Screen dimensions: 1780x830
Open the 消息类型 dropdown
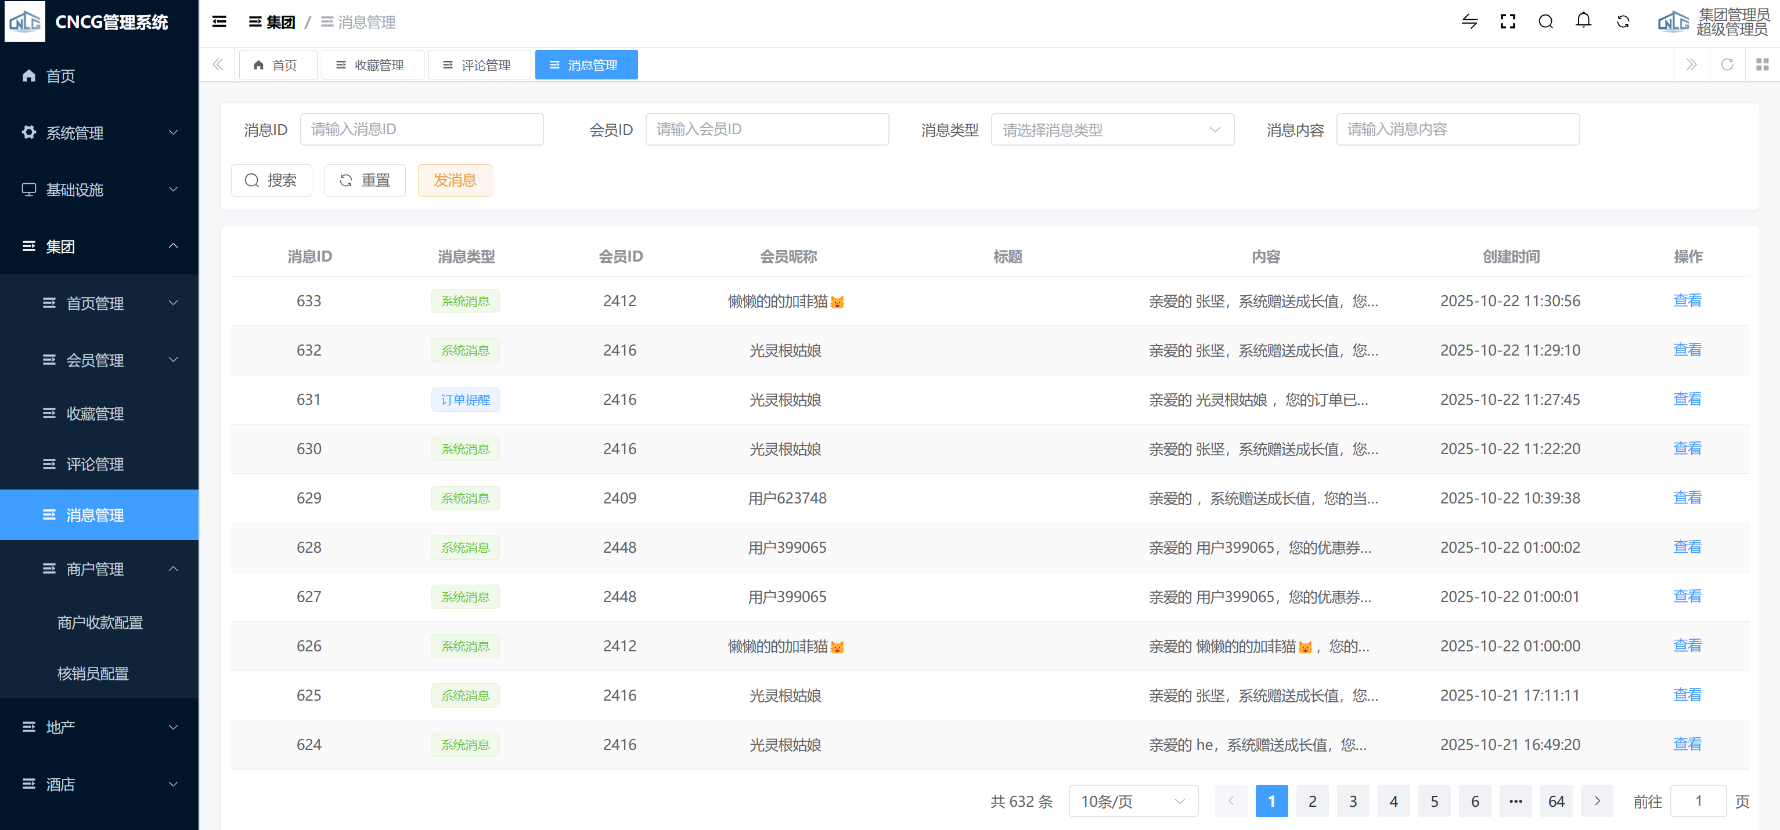[x=1112, y=130]
